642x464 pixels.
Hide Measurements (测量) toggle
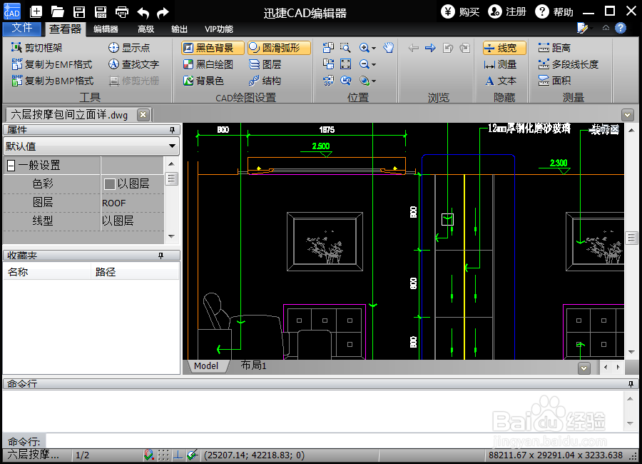click(x=500, y=64)
